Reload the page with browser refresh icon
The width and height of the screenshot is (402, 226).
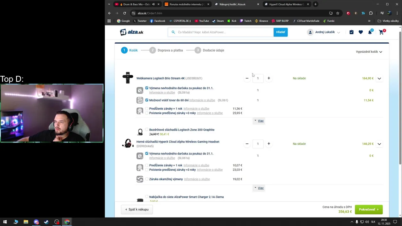tap(124, 13)
